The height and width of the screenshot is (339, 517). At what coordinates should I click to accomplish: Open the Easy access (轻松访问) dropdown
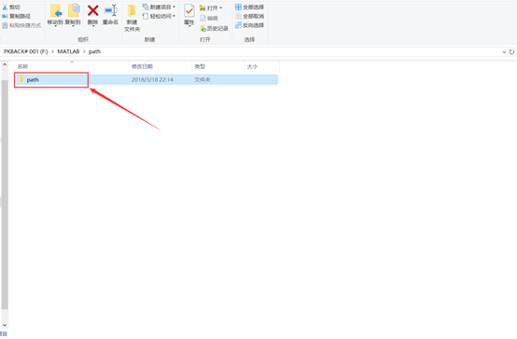pos(159,16)
